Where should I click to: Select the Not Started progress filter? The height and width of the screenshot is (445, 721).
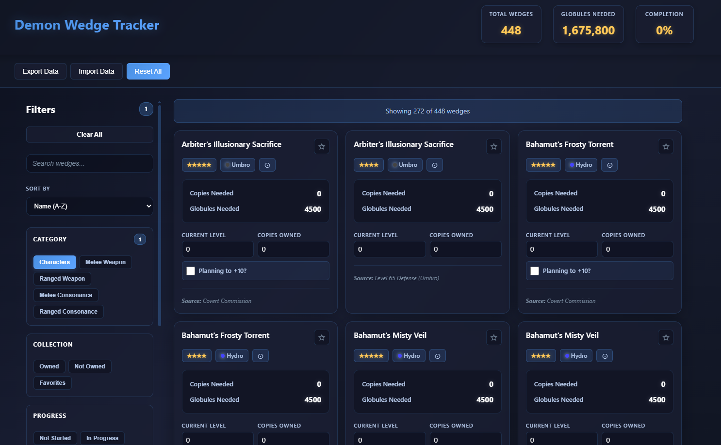point(55,438)
